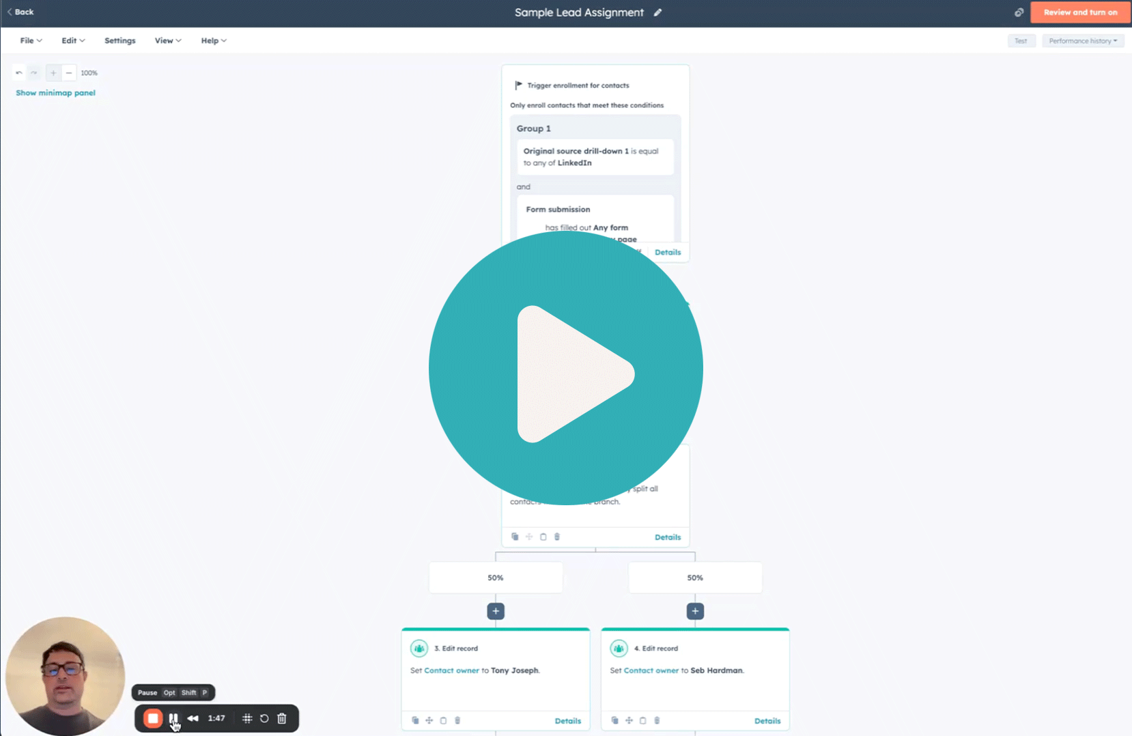Screen dimensions: 1132x736
Task: Stop the recording with the red stop button
Action: [x=152, y=718]
